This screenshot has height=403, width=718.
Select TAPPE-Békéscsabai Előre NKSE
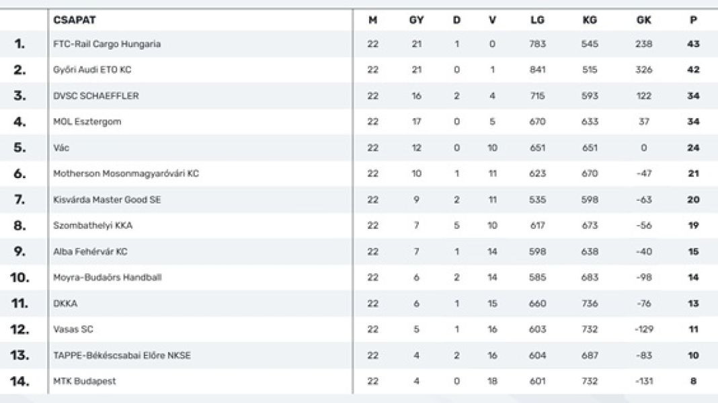click(122, 355)
